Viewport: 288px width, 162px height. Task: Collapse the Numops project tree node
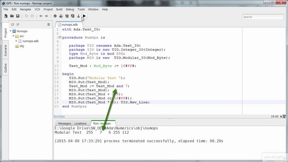coord(11,31)
